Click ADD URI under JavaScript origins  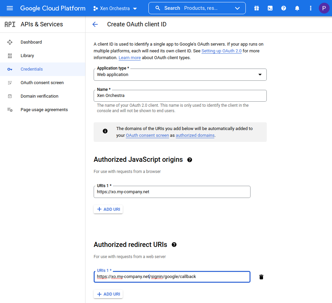[x=108, y=209]
